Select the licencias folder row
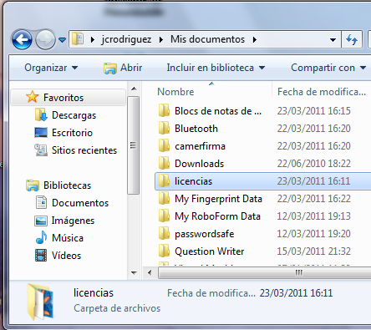Screen dimensions: 371x330 [263, 181]
